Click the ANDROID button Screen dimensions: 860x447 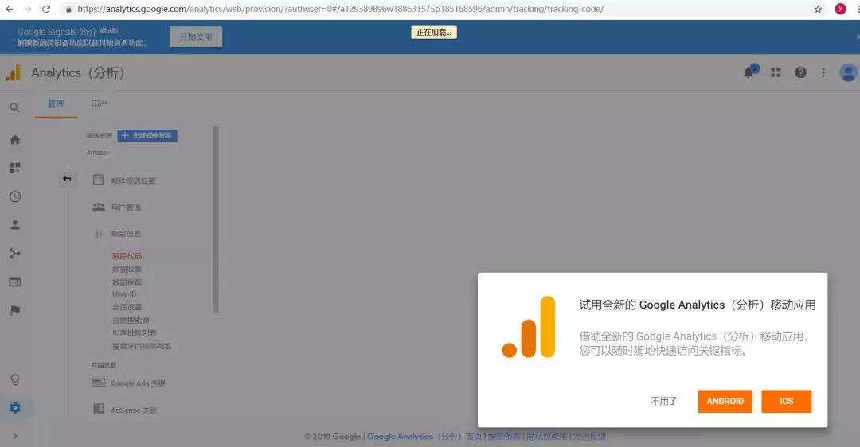pyautogui.click(x=725, y=401)
